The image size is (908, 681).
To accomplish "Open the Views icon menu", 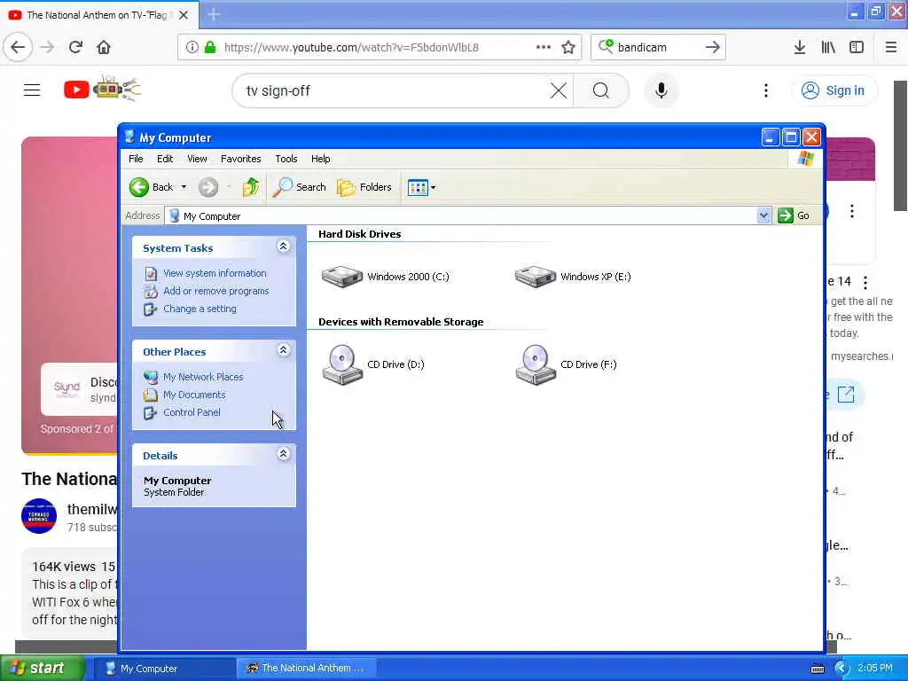I will 421,187.
